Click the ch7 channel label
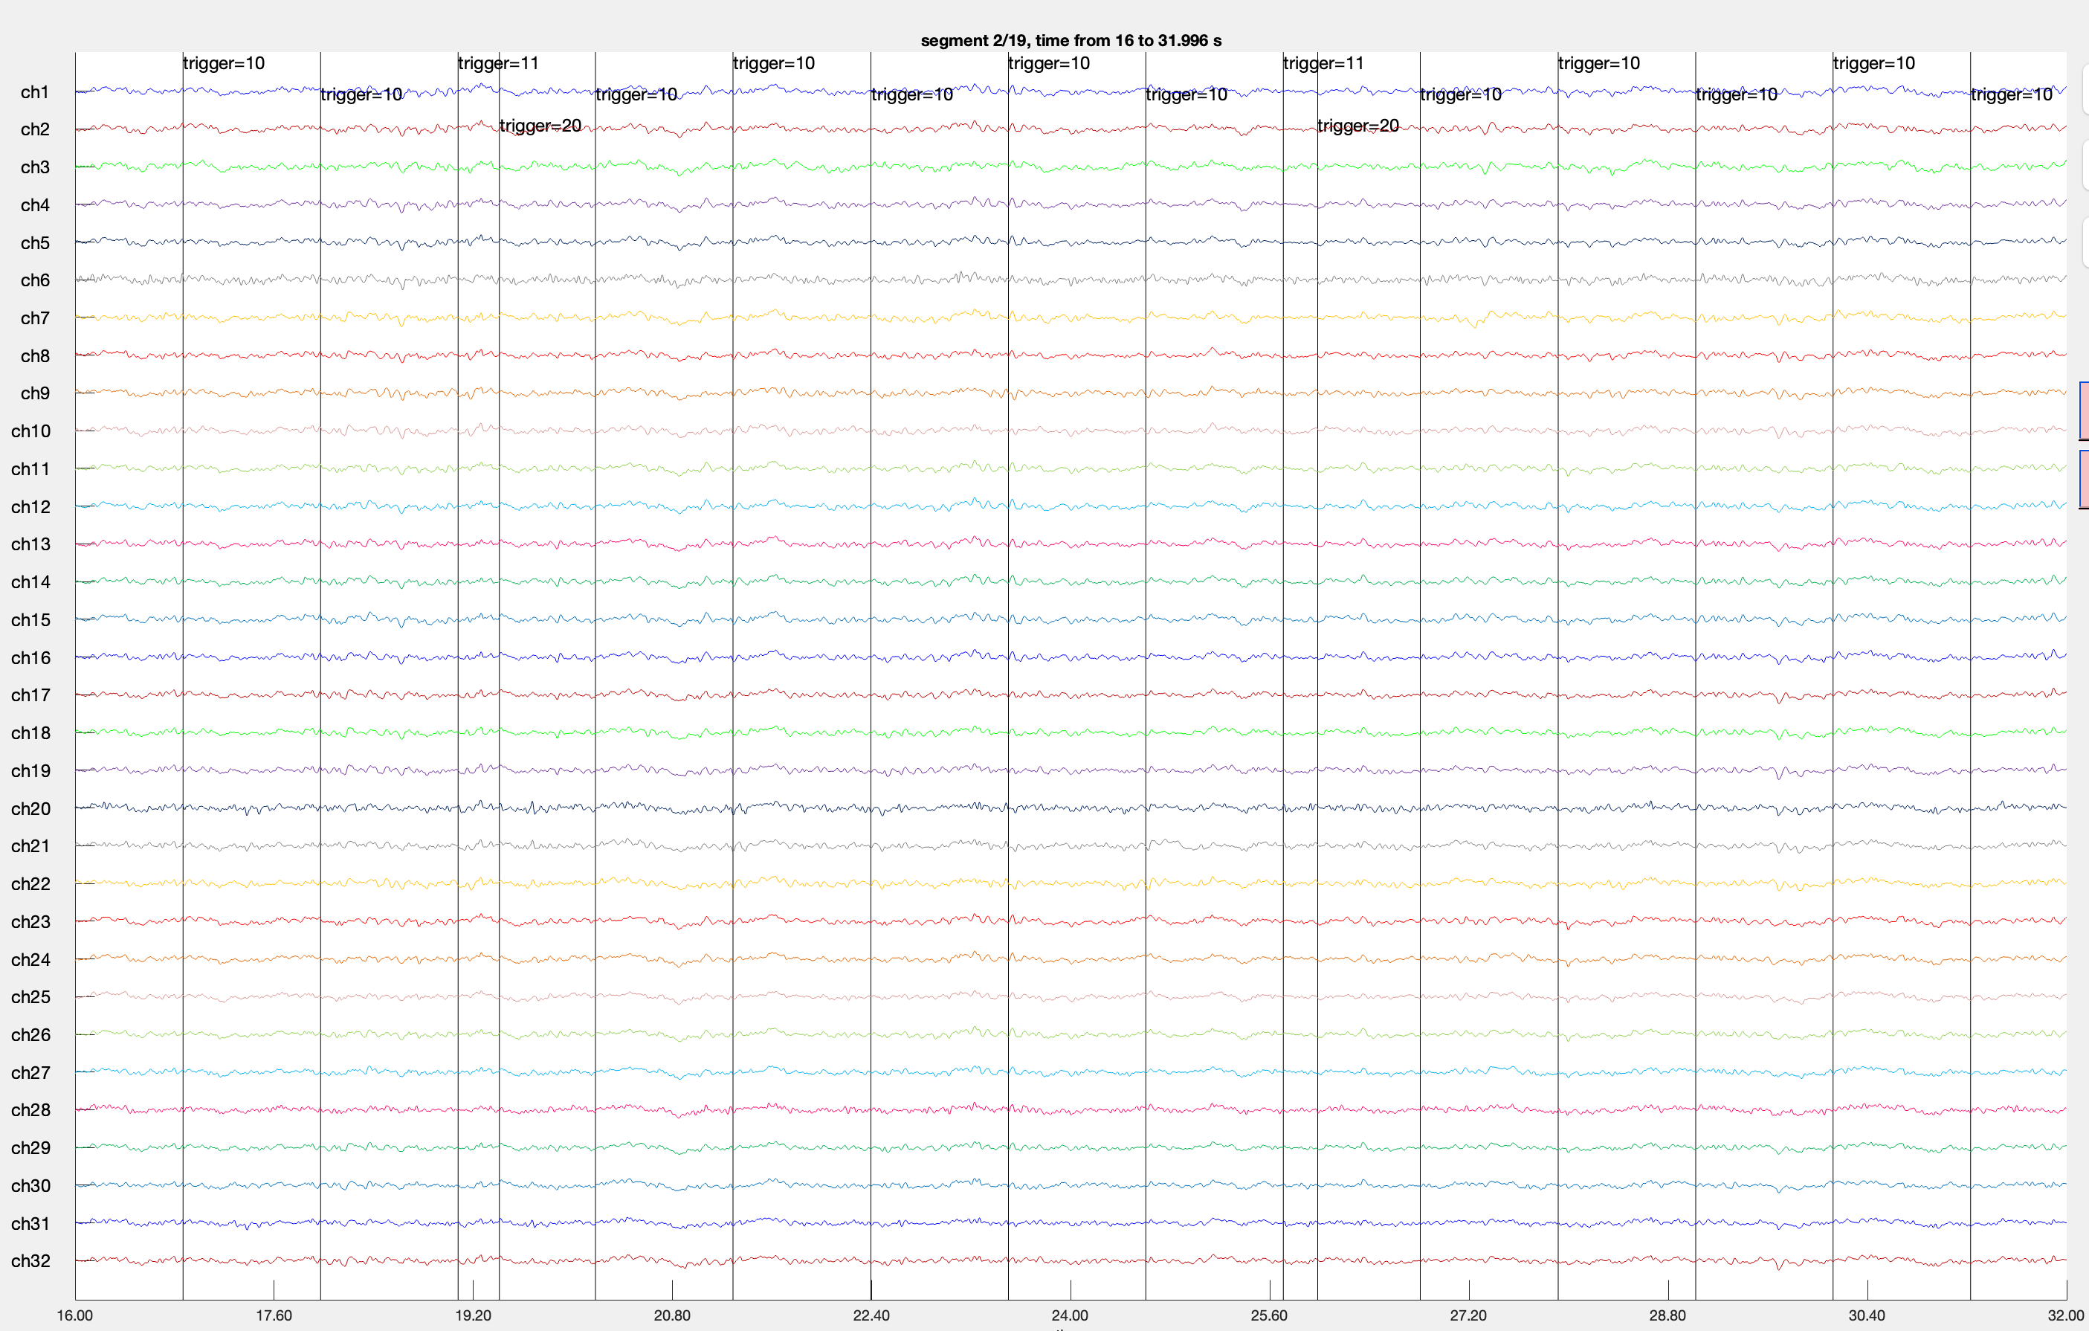This screenshot has height=1331, width=2089. pos(35,318)
